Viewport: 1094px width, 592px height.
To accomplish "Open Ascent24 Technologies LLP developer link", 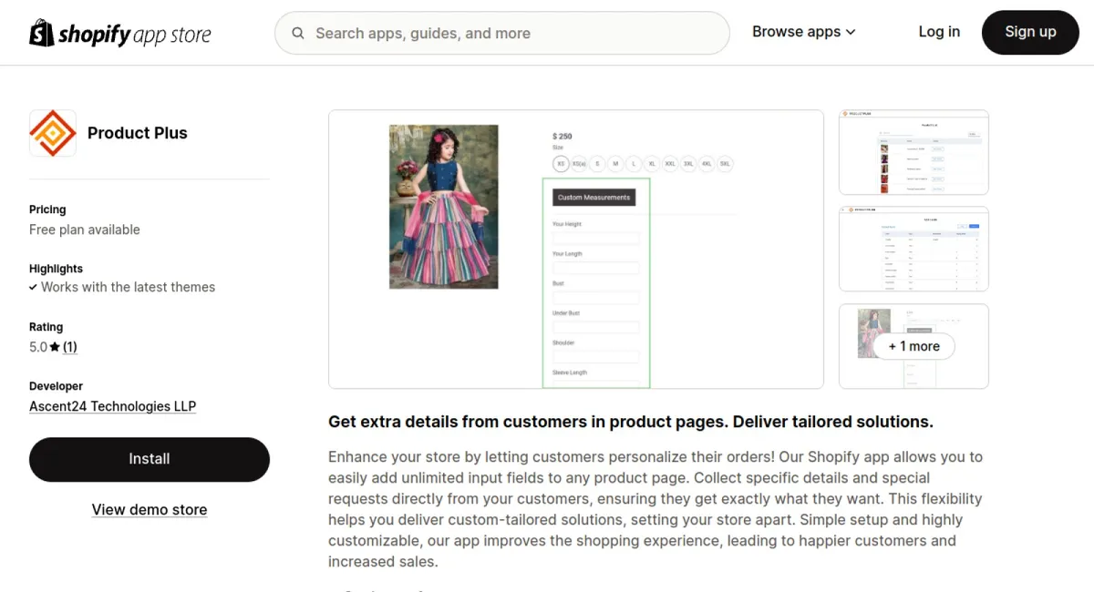I will (x=112, y=406).
